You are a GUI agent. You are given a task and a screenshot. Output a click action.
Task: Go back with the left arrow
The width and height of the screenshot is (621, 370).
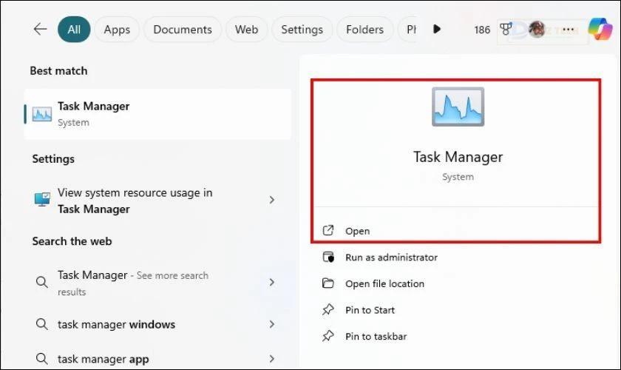[x=40, y=30]
